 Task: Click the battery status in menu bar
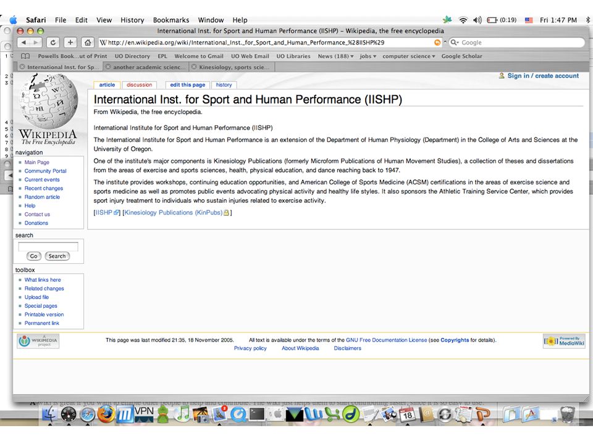(502, 20)
